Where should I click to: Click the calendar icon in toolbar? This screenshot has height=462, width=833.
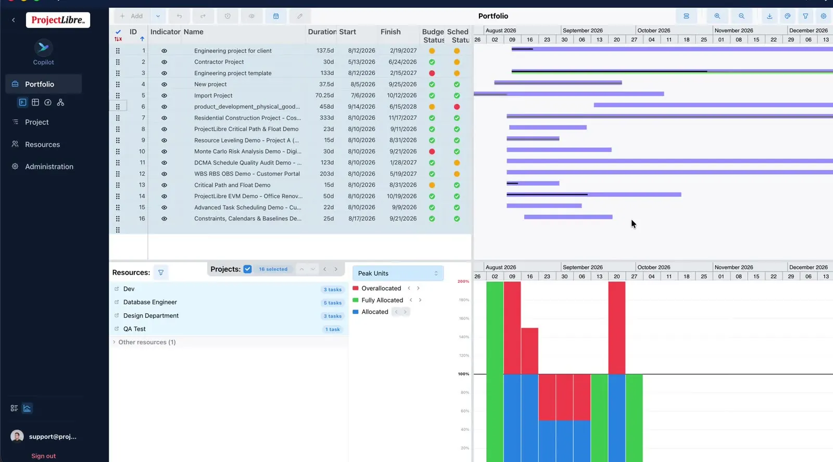point(276,16)
